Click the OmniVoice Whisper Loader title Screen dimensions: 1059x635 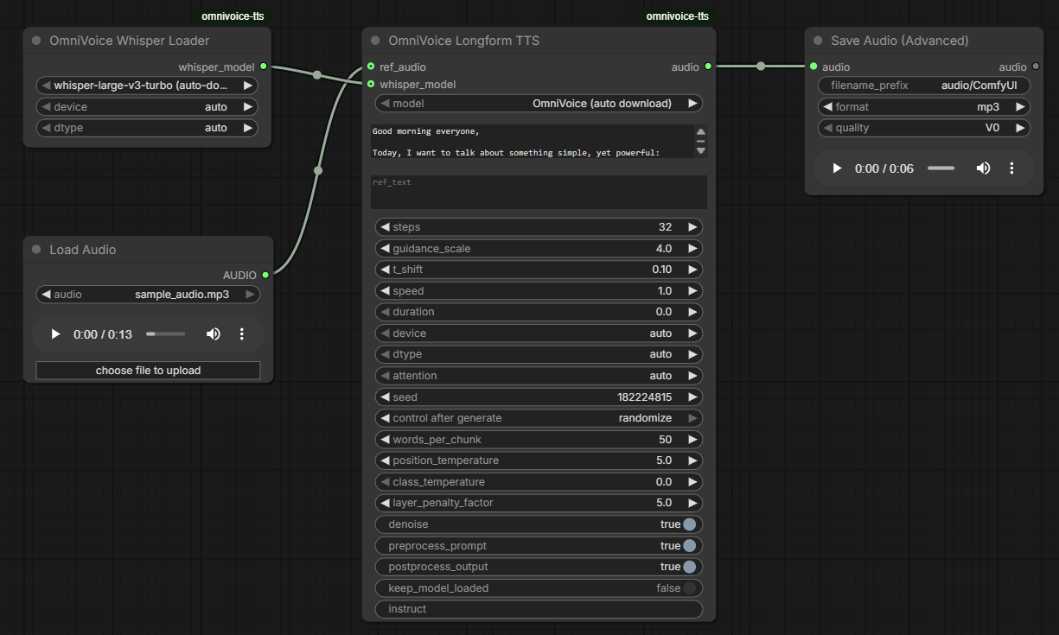(x=130, y=41)
